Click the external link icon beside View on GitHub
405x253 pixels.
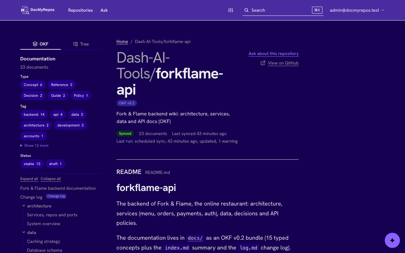pyautogui.click(x=263, y=63)
